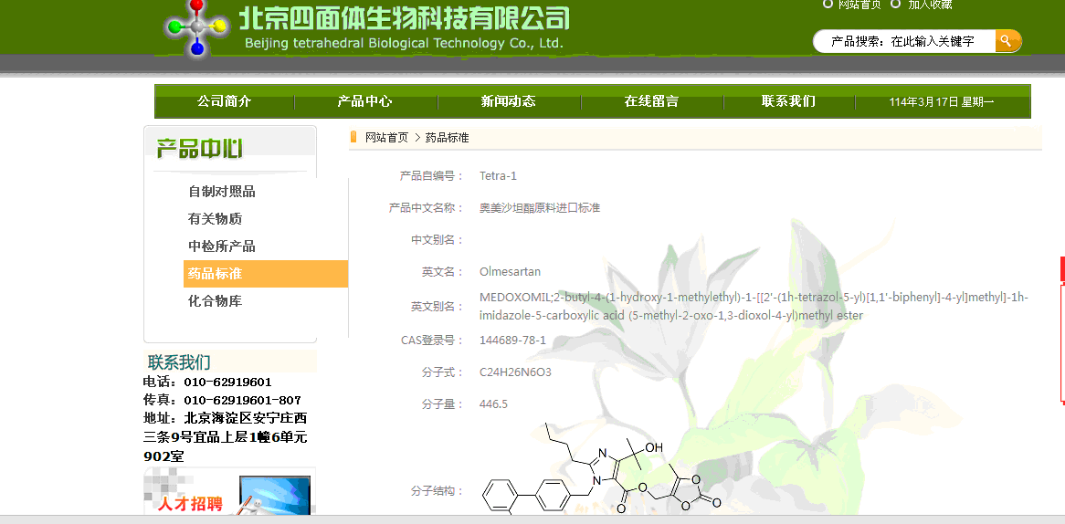Open the 网站首页 link in header
Image resolution: width=1065 pixels, height=524 pixels.
[859, 5]
